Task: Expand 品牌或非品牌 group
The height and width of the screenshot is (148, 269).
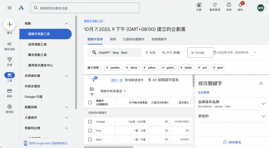Action: [263, 104]
